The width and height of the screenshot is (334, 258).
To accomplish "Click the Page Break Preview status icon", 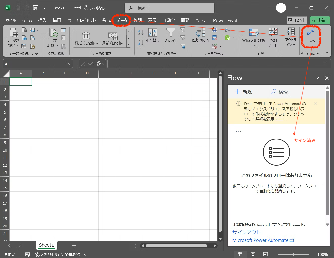I will [265, 254].
